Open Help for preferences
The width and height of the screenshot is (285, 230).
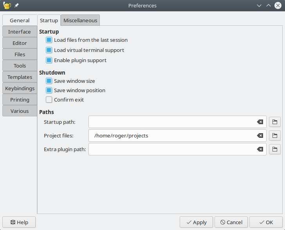19,222
